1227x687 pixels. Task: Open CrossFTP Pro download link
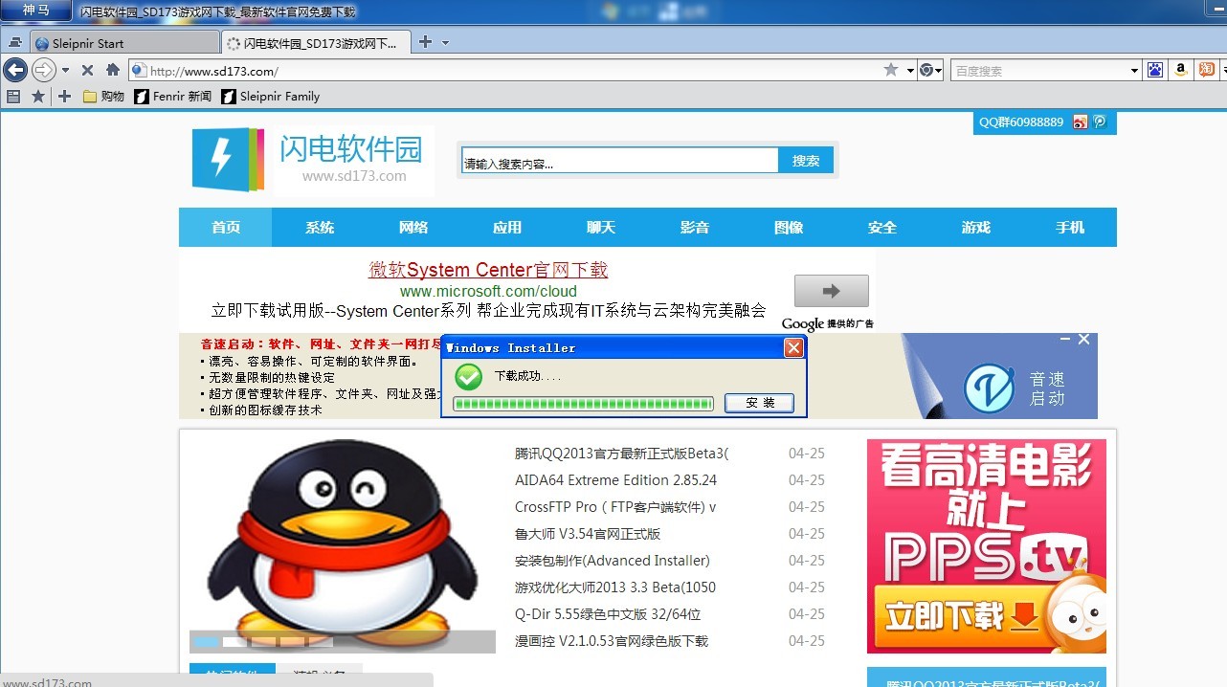pos(615,507)
